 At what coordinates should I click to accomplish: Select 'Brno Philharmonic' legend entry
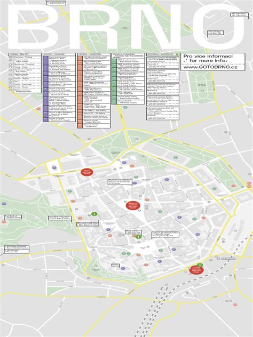(x=128, y=78)
